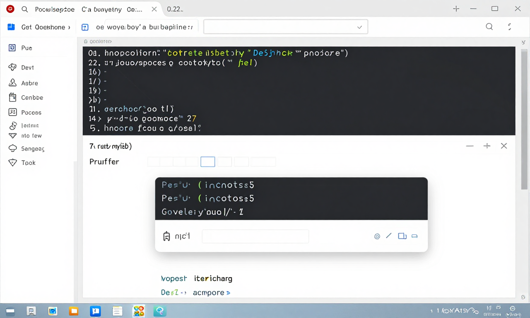530x318 pixels.
Task: Click the pencil slash icon in the dialog footer
Action: 388,236
